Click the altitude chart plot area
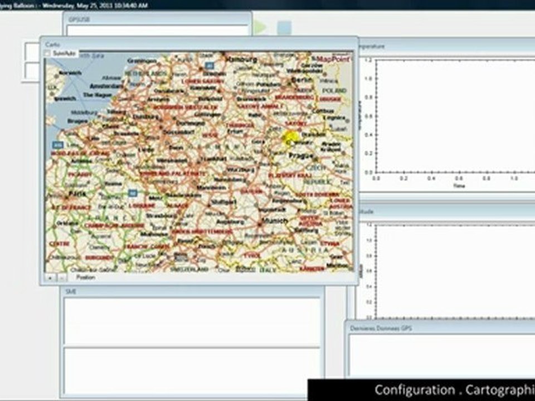 tap(455, 271)
